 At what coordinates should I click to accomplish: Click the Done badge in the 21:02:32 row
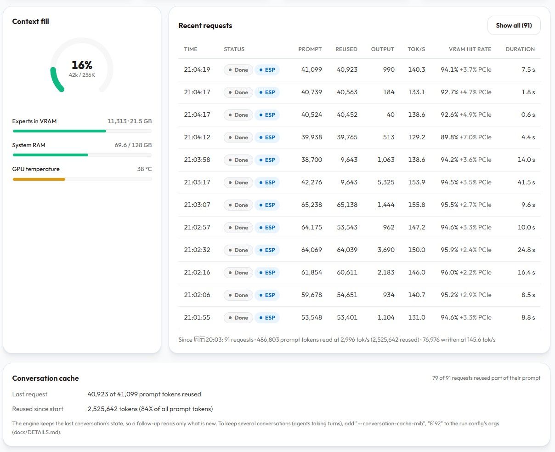[x=238, y=250]
